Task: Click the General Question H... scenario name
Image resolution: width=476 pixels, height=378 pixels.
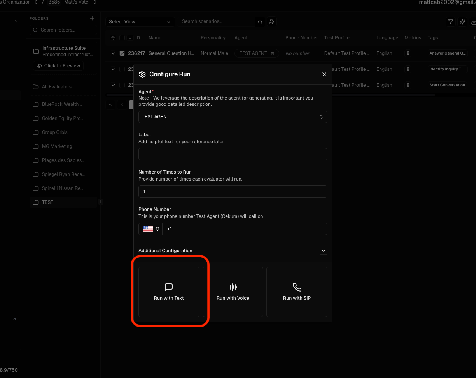Action: (171, 53)
